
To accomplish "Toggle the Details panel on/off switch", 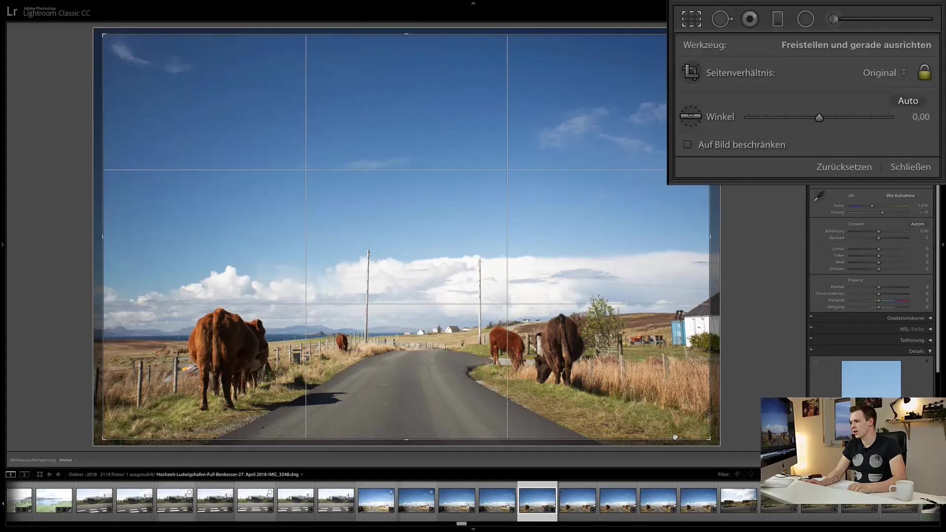I will tap(811, 350).
